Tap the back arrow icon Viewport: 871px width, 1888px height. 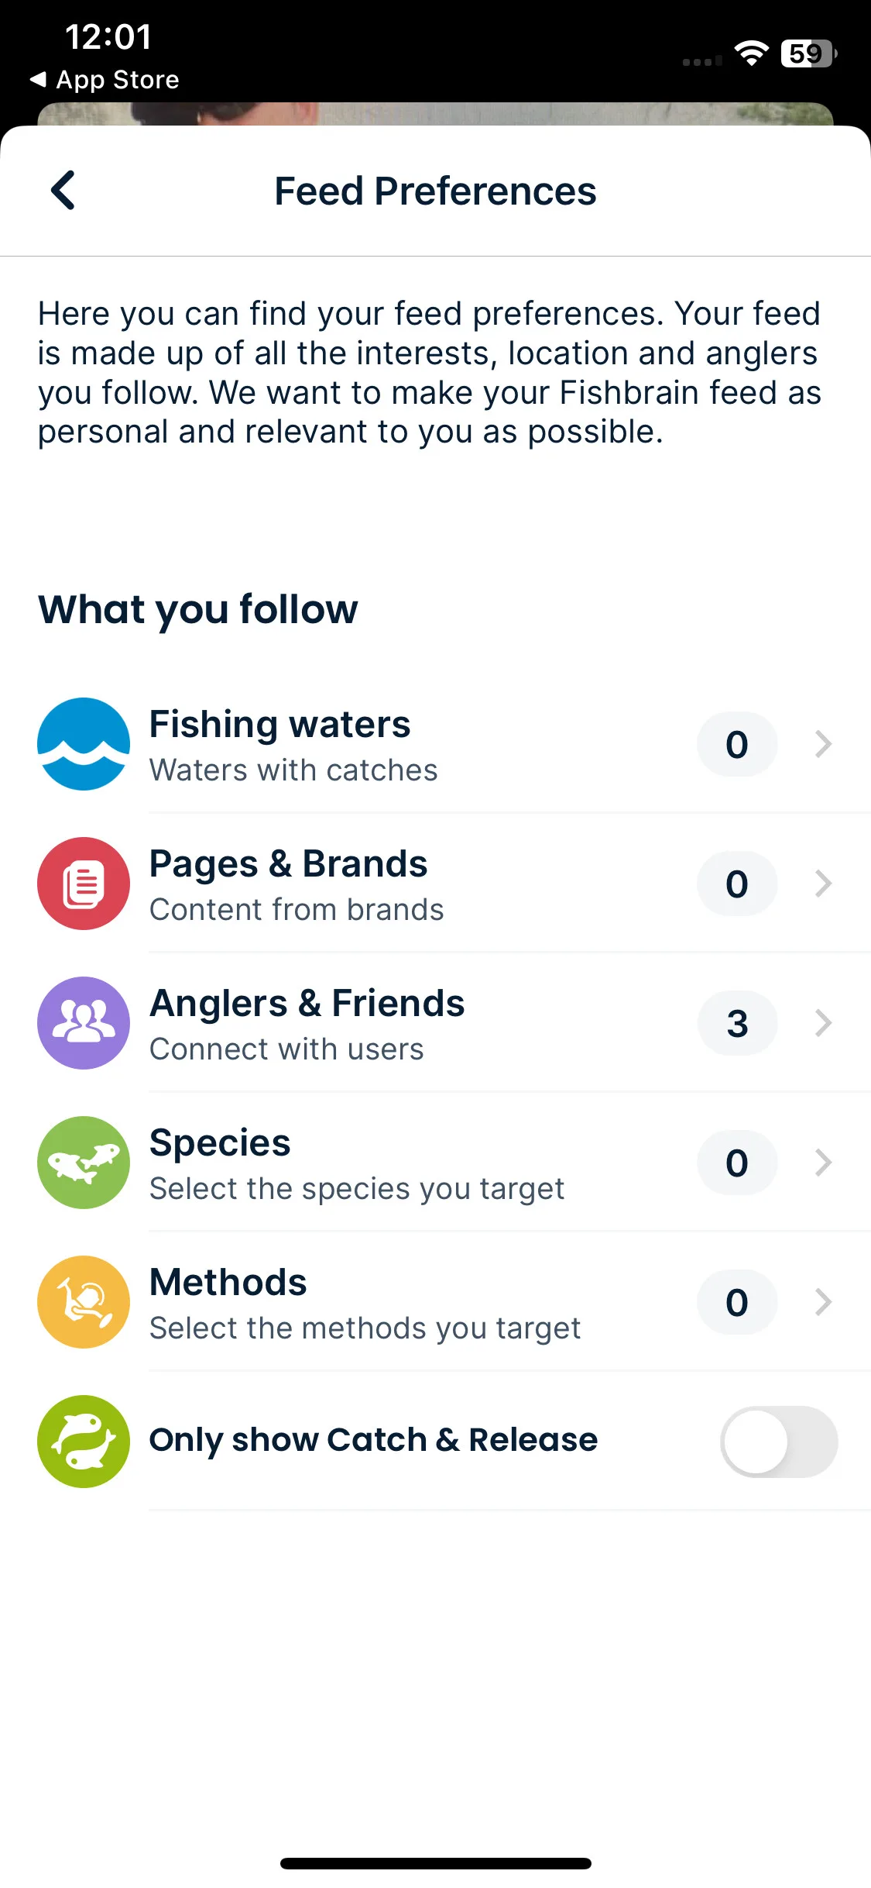tap(63, 191)
